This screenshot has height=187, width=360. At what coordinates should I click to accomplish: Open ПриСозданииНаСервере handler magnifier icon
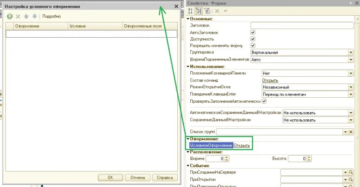point(351,172)
